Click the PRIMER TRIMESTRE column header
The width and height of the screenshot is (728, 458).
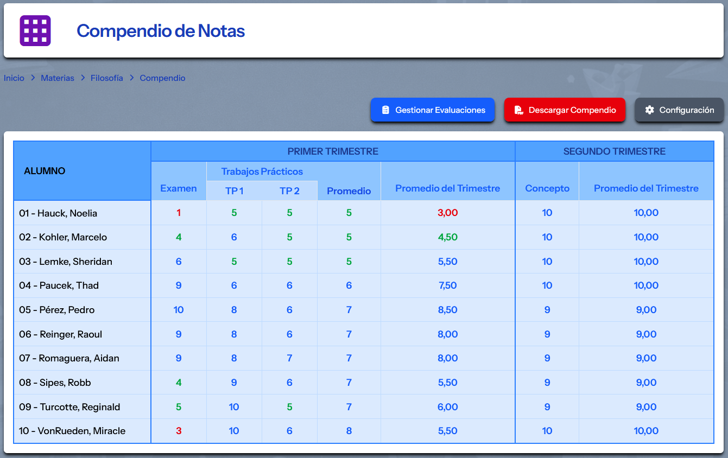point(333,151)
